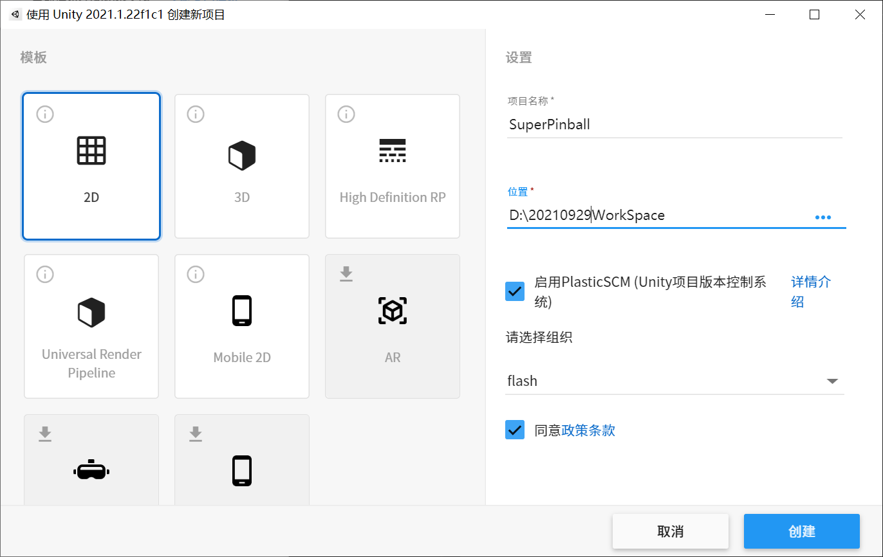Choose the Mobile 2D label

[242, 358]
